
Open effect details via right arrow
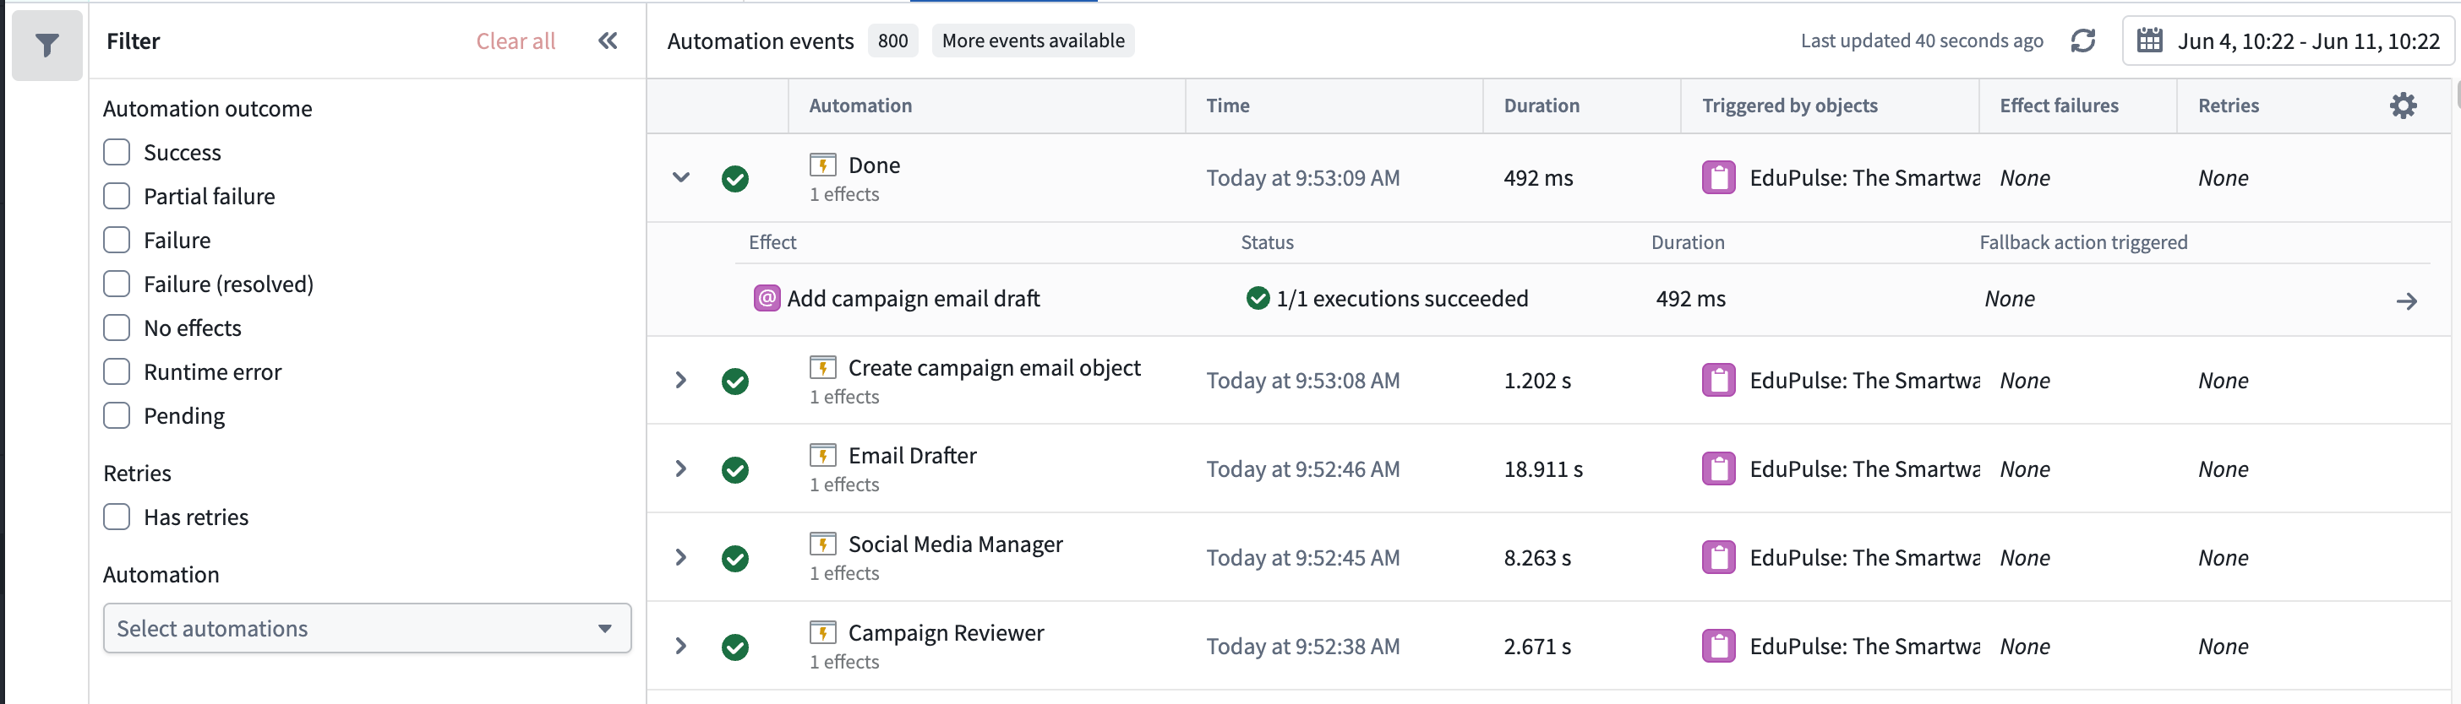coord(2407,301)
